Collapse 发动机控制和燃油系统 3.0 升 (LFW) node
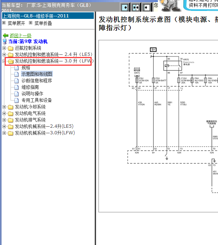 (4, 61)
